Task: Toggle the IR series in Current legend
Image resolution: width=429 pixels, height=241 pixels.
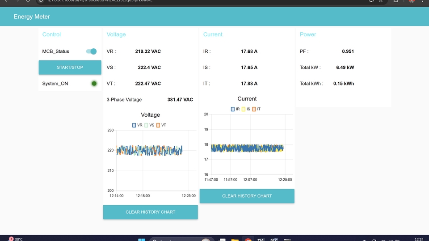Action: pyautogui.click(x=236, y=109)
